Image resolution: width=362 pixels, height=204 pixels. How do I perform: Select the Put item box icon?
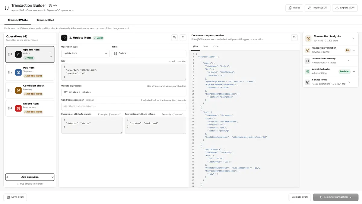tap(18, 72)
